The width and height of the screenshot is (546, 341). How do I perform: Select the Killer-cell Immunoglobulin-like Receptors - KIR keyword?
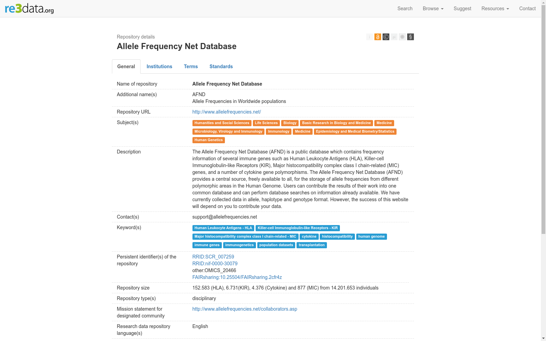298,228
